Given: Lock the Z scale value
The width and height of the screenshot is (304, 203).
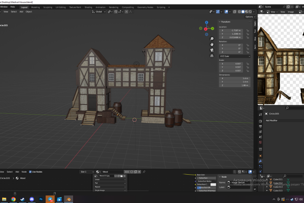Looking at the screenshot, I should (x=247, y=71).
